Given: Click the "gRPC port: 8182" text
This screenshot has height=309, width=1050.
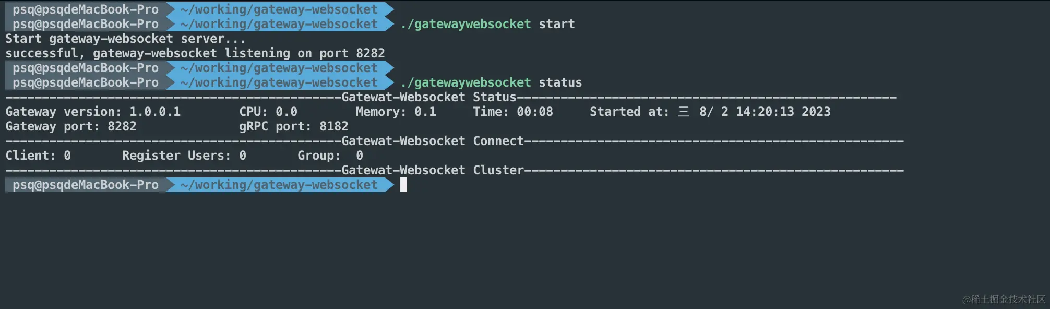Looking at the screenshot, I should pos(293,126).
